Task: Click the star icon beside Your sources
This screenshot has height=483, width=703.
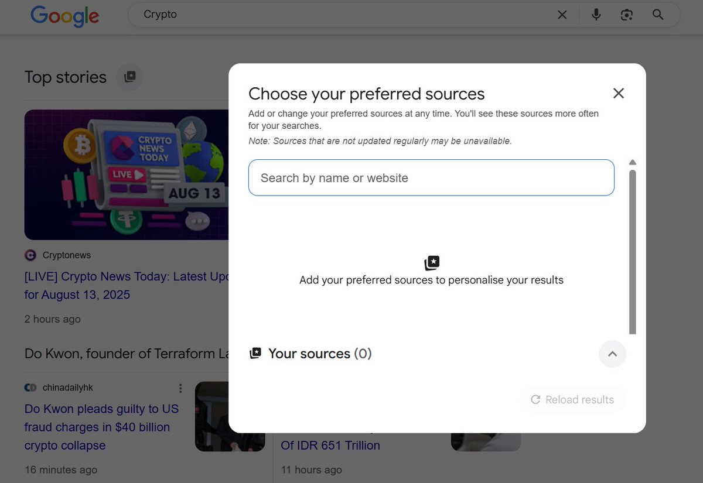Action: pyautogui.click(x=255, y=354)
